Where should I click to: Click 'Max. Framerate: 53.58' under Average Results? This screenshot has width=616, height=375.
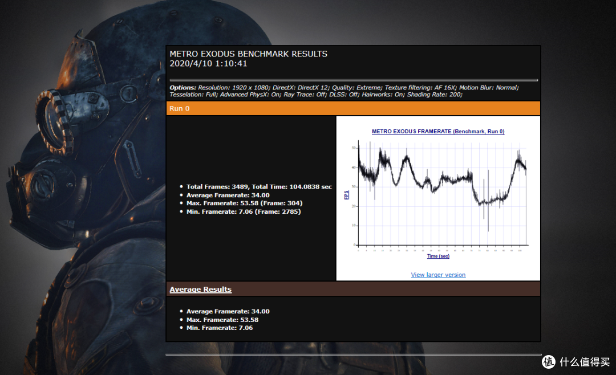click(222, 320)
